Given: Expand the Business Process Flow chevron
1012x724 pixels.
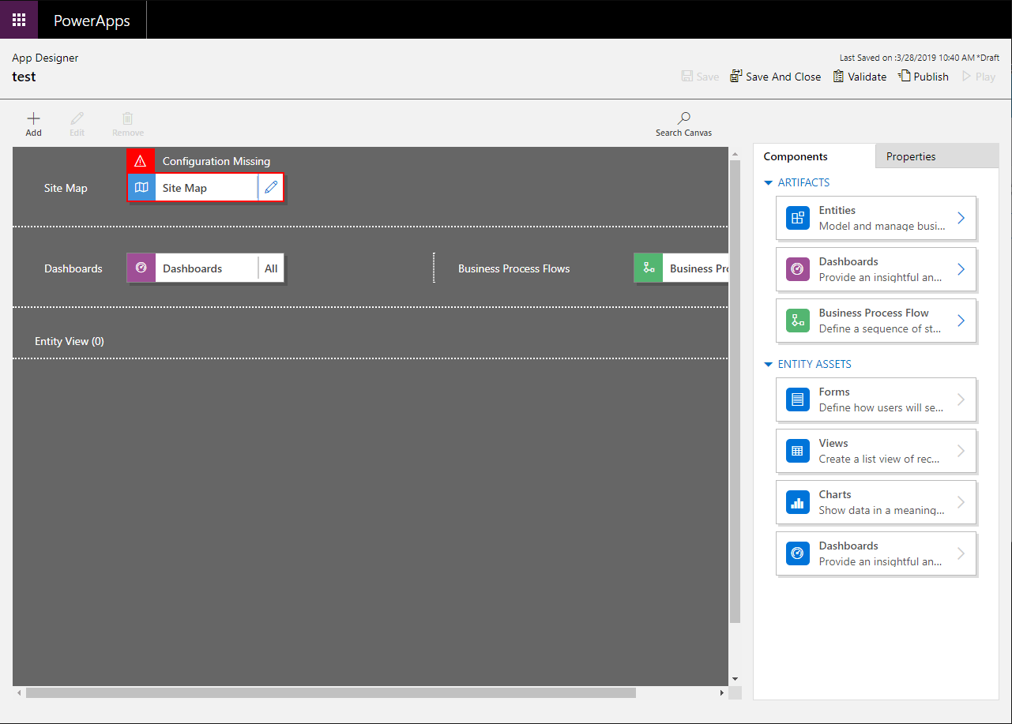Looking at the screenshot, I should [x=961, y=321].
